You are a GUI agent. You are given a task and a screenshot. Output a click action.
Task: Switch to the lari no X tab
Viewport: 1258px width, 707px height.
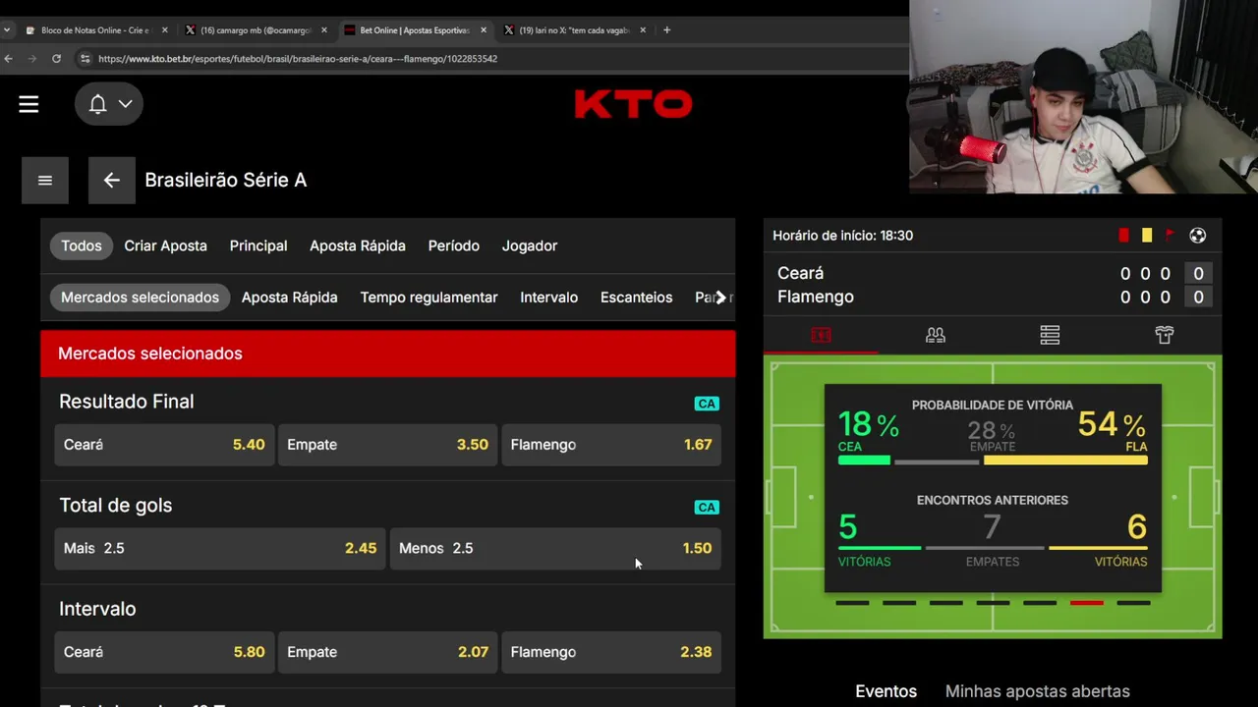[x=575, y=30]
